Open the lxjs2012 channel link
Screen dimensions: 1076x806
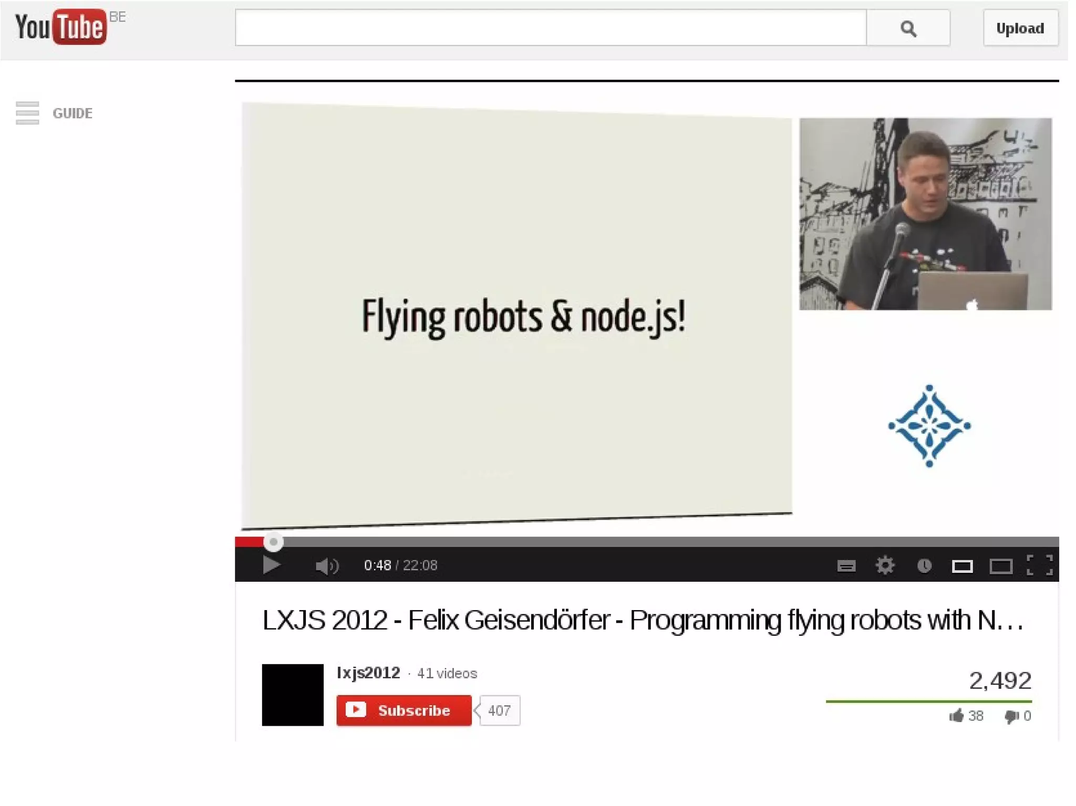click(x=368, y=673)
